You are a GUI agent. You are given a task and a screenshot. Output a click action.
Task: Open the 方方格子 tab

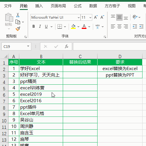(112, 6)
